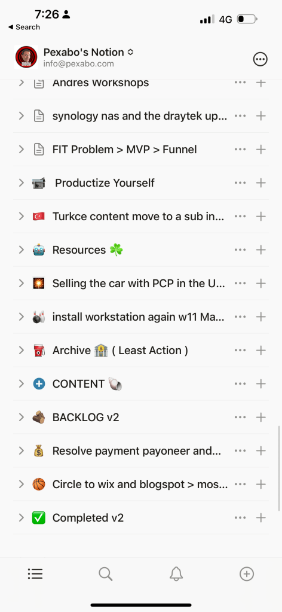
Task: Open the Resolve payment payoneer page
Action: click(x=136, y=451)
